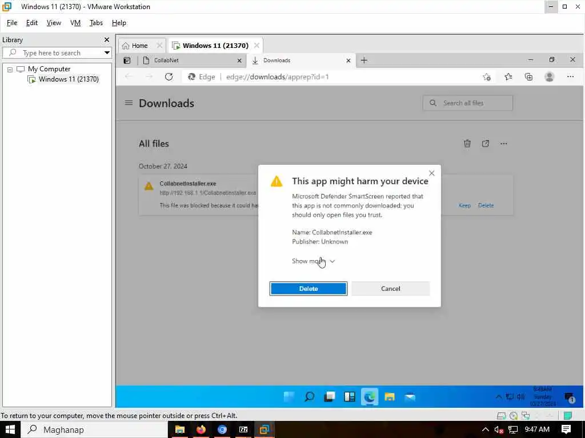
Task: Open the VMware VM menu
Action: coord(75,23)
